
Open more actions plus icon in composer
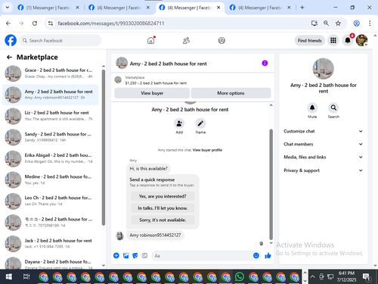coord(116,255)
